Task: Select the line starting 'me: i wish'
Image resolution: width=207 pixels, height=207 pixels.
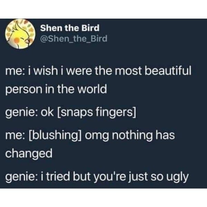Action: pos(98,71)
